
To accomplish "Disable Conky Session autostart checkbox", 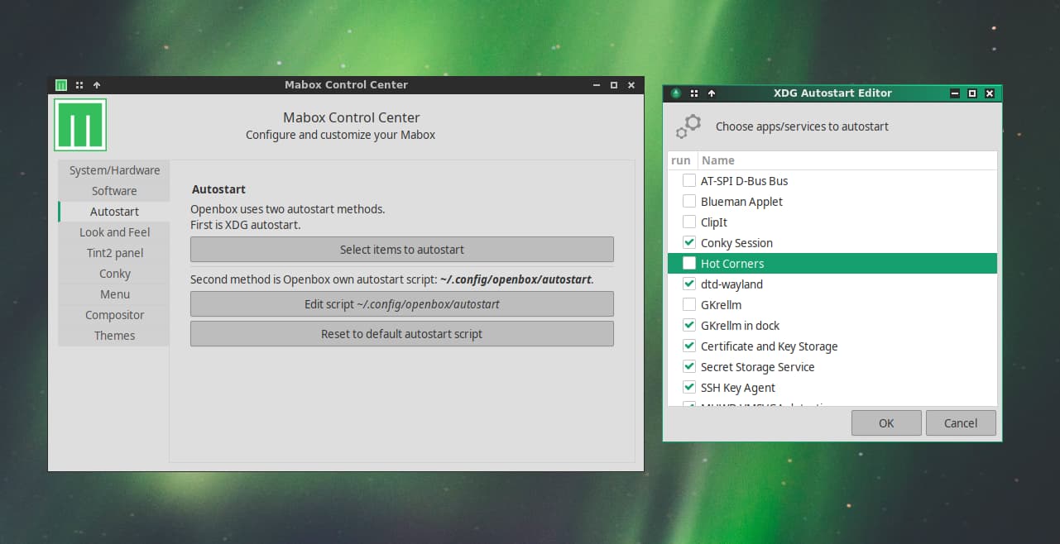I will [688, 243].
